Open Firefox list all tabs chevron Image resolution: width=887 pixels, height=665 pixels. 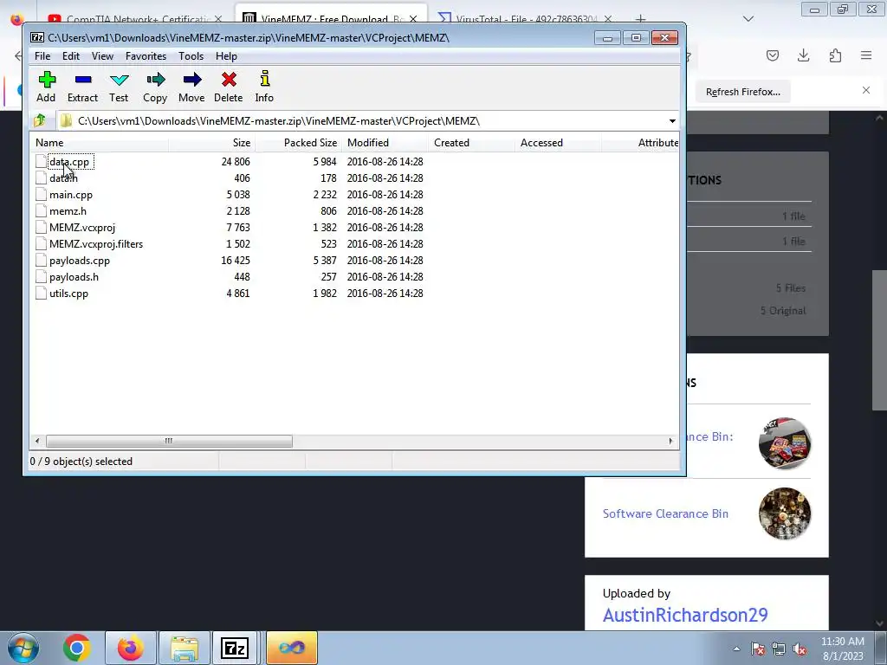(748, 19)
